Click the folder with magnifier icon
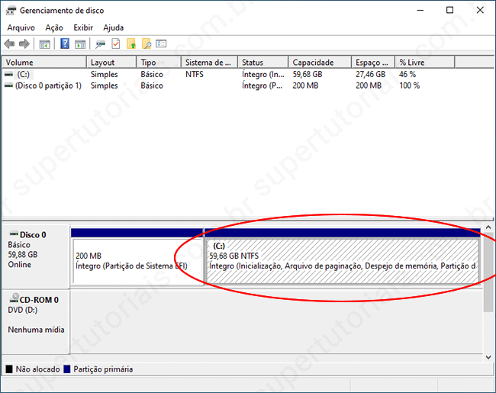The height and width of the screenshot is (393, 496). 147,43
